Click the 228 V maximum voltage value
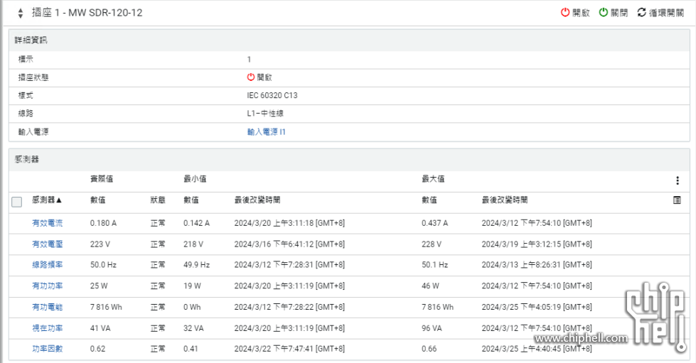Screen dimensions: 696x363 (x=432, y=244)
